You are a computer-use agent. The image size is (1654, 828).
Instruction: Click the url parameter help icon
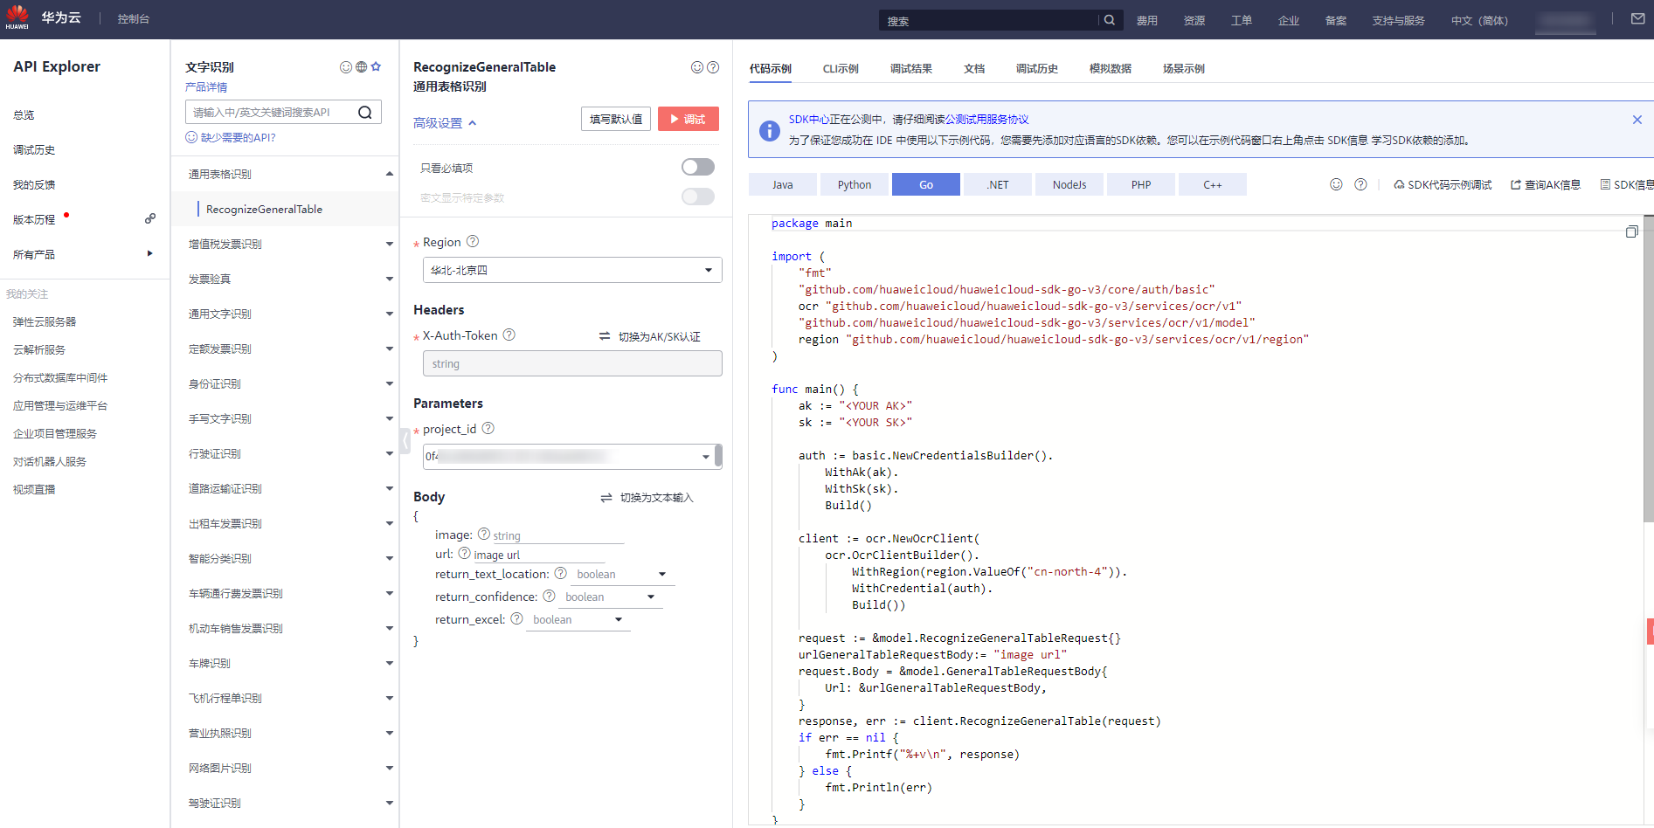click(465, 553)
